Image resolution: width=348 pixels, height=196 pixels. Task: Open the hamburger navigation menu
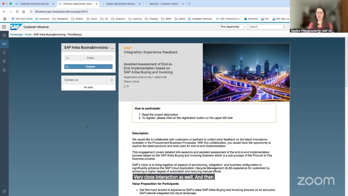point(4,27)
